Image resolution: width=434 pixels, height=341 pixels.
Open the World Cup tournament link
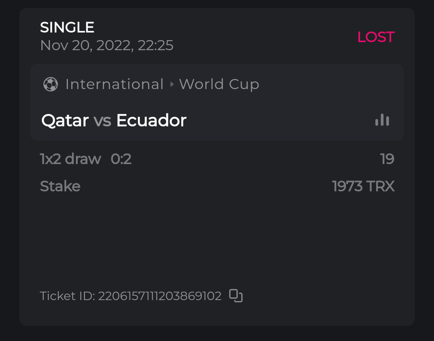(219, 84)
